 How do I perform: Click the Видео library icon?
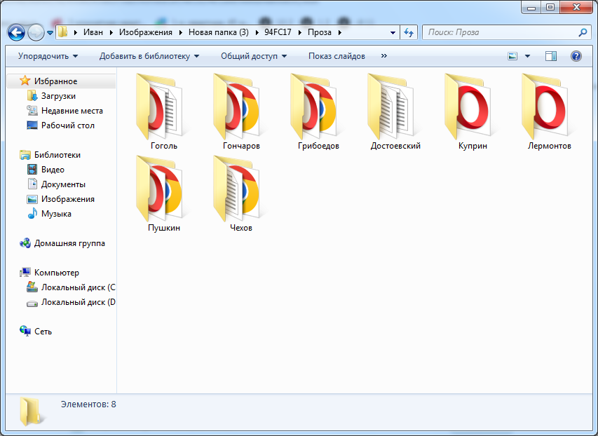32,170
